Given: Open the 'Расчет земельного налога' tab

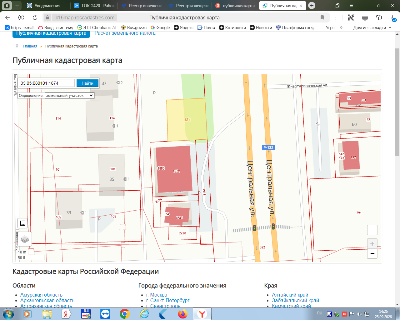Looking at the screenshot, I should (x=125, y=33).
